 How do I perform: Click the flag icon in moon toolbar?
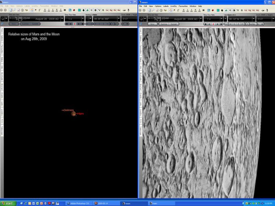pyautogui.click(x=175, y=10)
